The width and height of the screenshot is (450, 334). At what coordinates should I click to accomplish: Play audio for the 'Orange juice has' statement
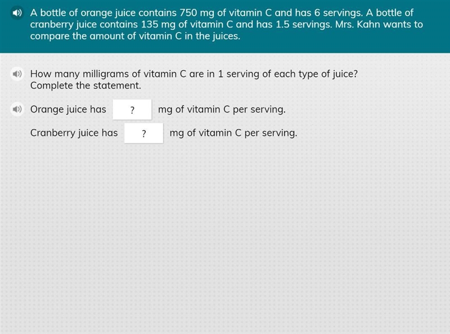coord(17,109)
